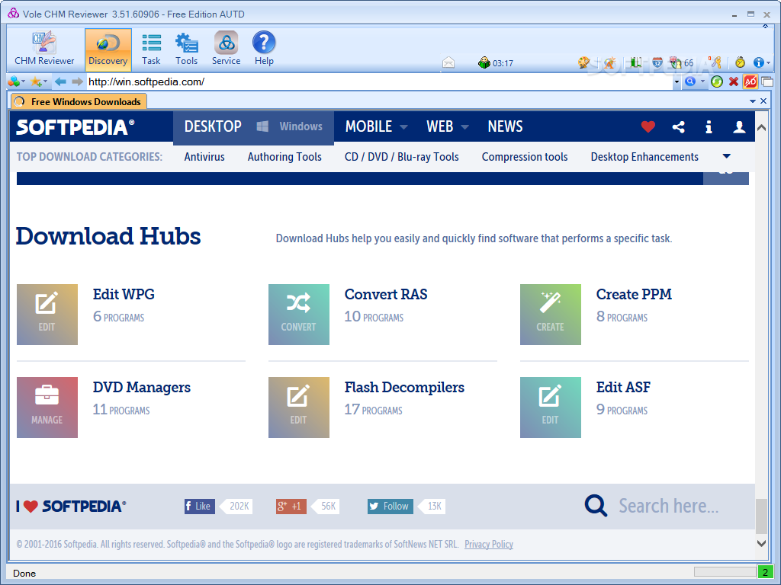Click the Search here field
781x585 pixels.
[669, 506]
